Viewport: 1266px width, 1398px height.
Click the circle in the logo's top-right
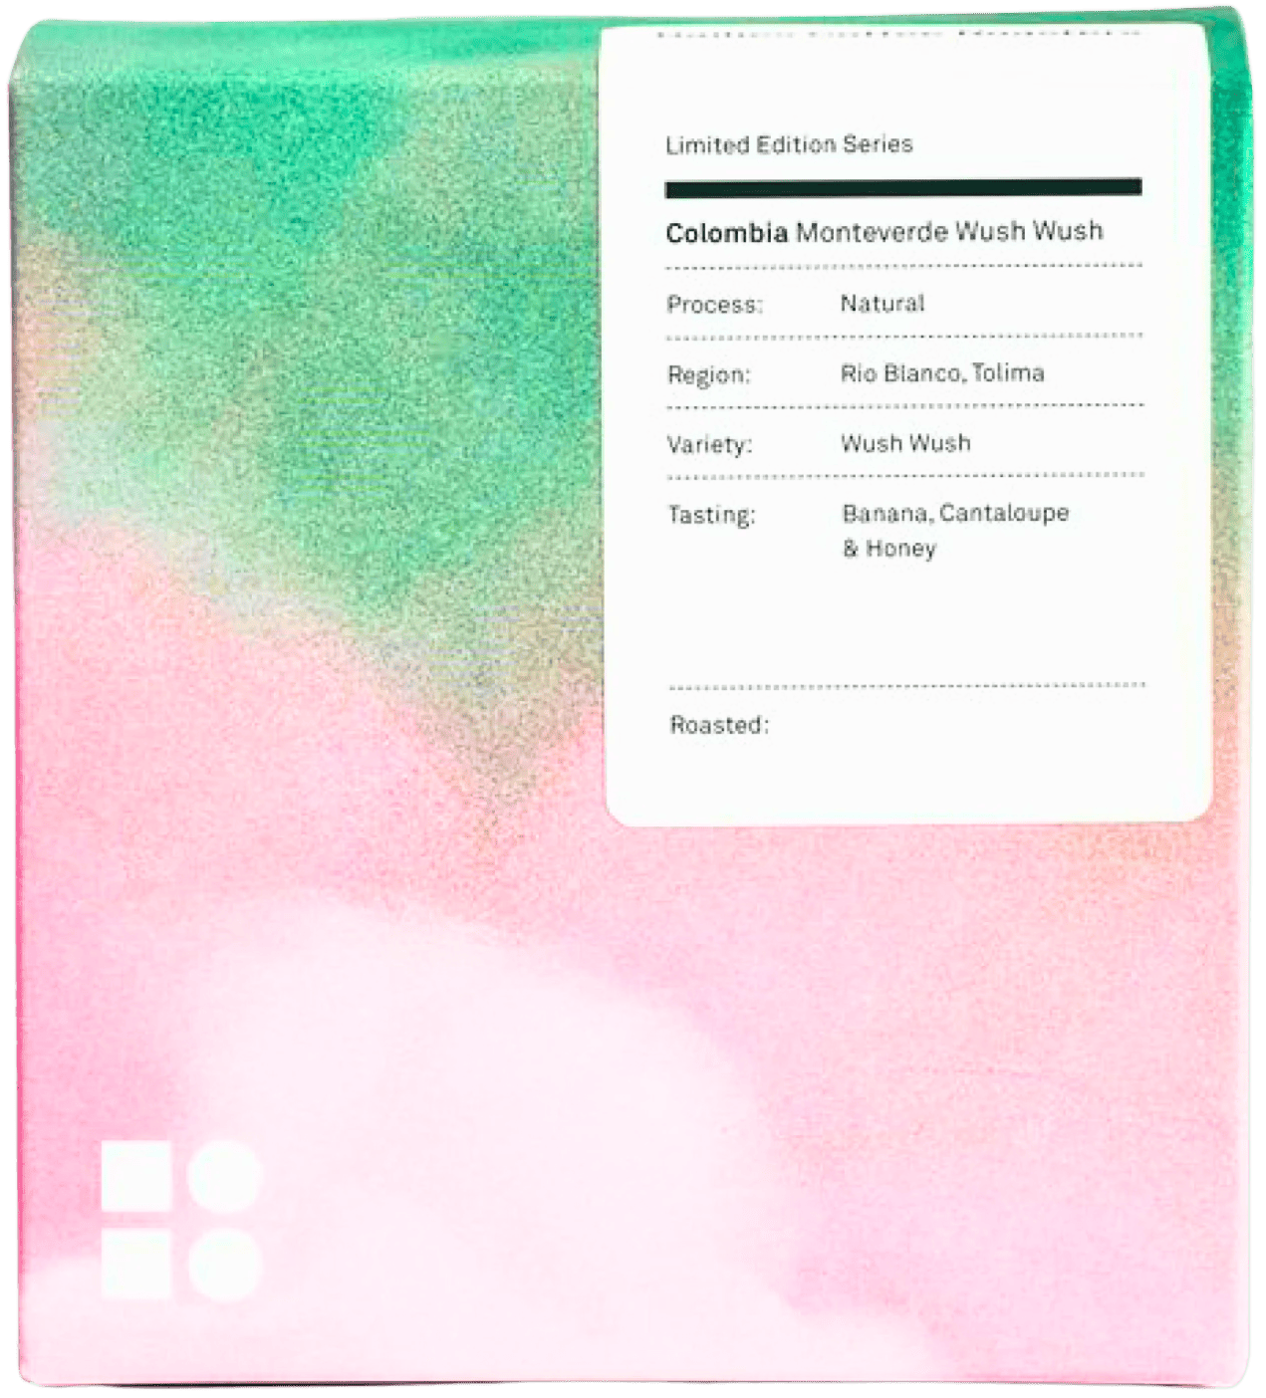point(225,1177)
